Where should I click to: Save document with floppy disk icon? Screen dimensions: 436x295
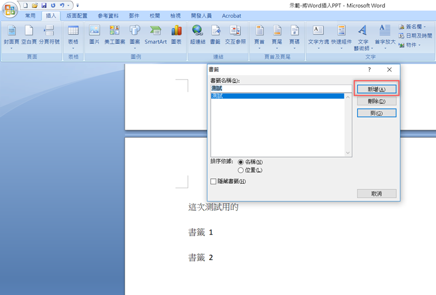[x=44, y=5]
